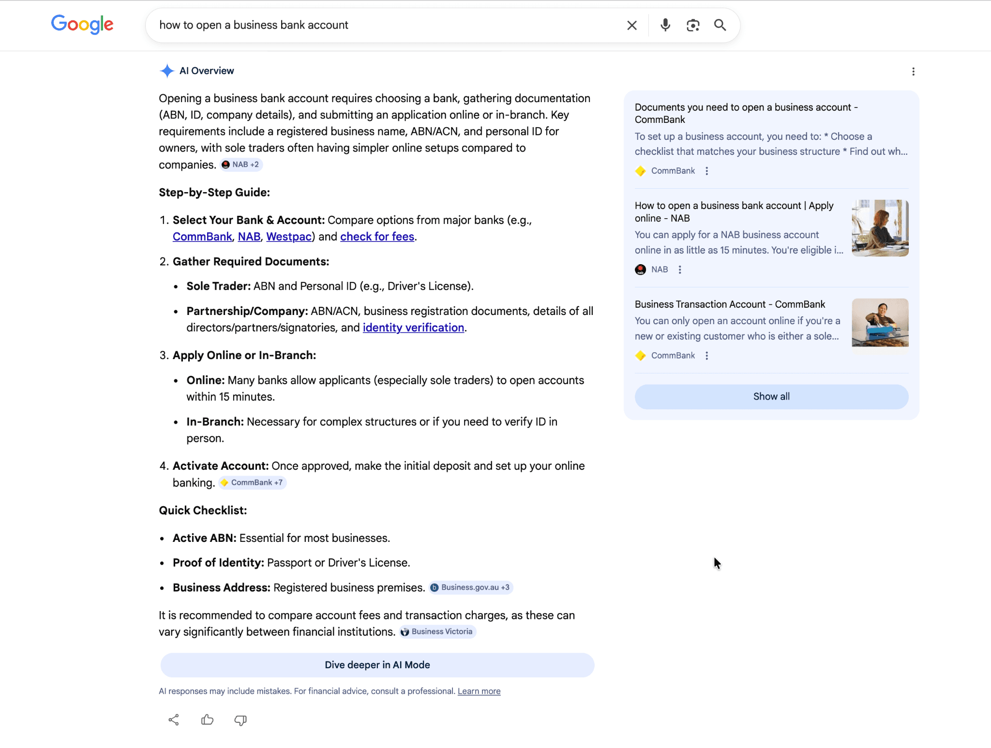Open the NAB business account article thumbnail
The image size is (991, 748).
[880, 227]
